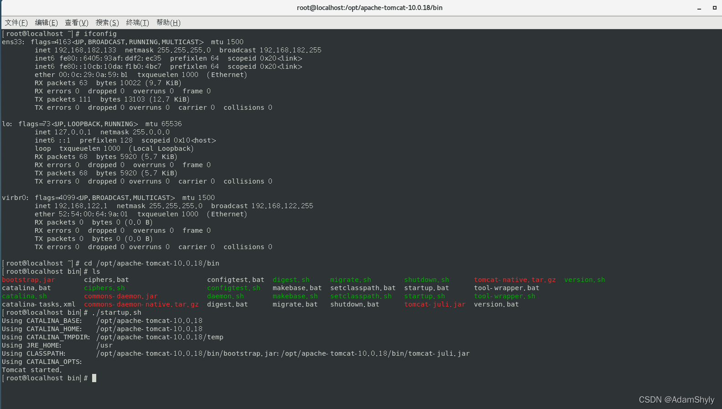Click setclasspath.bat file name
The height and width of the screenshot is (409, 722).
point(363,288)
